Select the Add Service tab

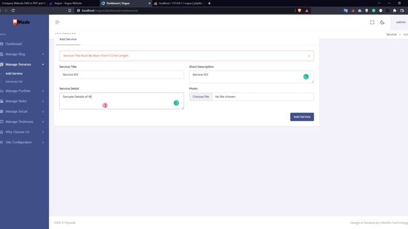point(68,39)
